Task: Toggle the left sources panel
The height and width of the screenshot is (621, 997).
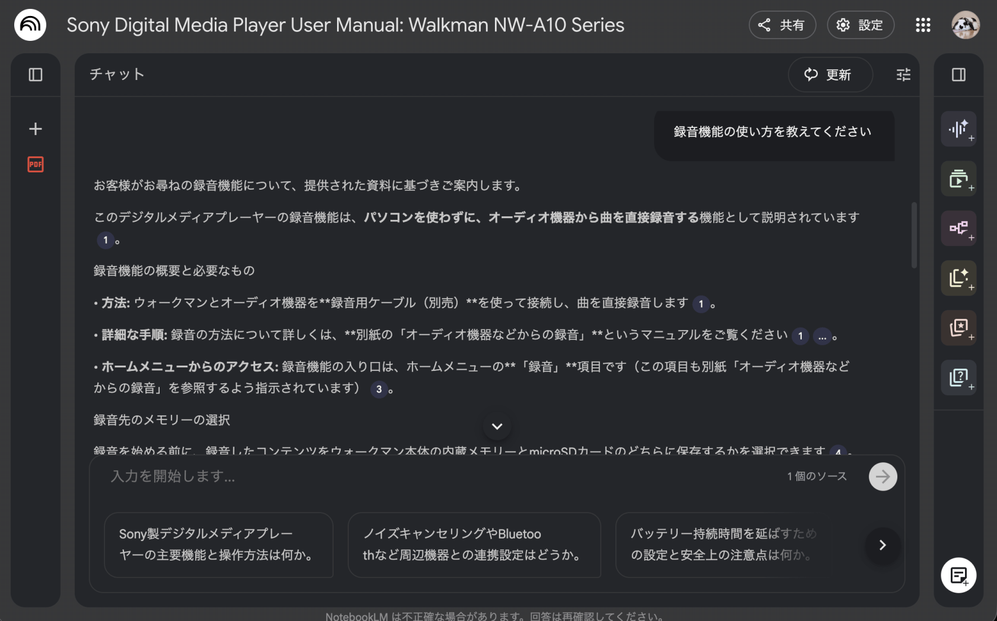Action: point(36,75)
